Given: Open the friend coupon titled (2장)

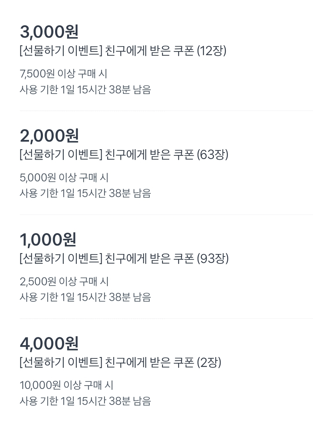Looking at the screenshot, I should 120,363.
